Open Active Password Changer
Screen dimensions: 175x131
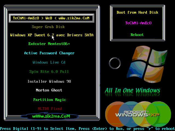pyautogui.click(x=49, y=53)
